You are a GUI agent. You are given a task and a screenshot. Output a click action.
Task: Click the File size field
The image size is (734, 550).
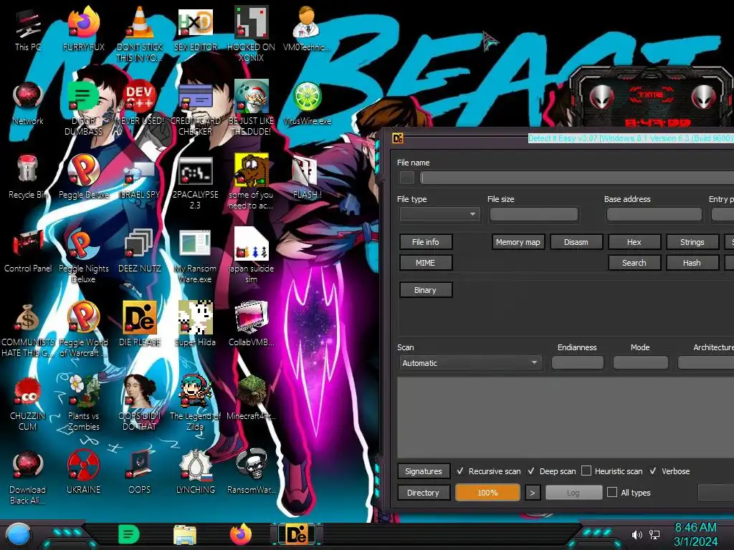click(x=533, y=214)
